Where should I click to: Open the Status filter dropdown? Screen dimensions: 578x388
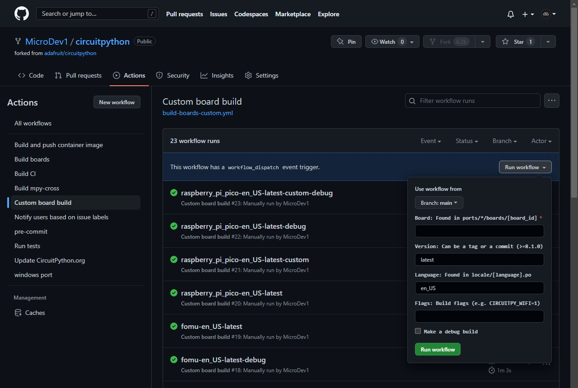pos(467,141)
